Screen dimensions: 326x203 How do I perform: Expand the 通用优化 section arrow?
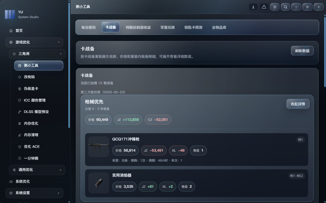click(61, 170)
